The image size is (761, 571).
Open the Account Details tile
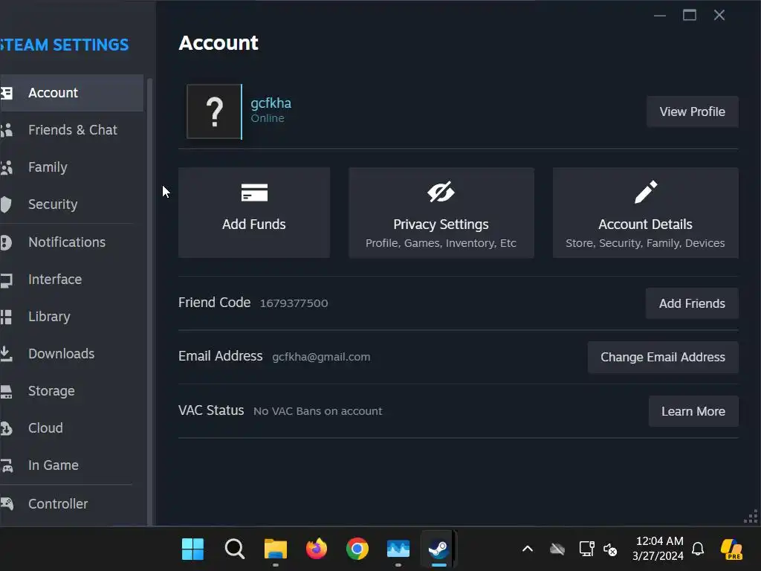click(646, 213)
